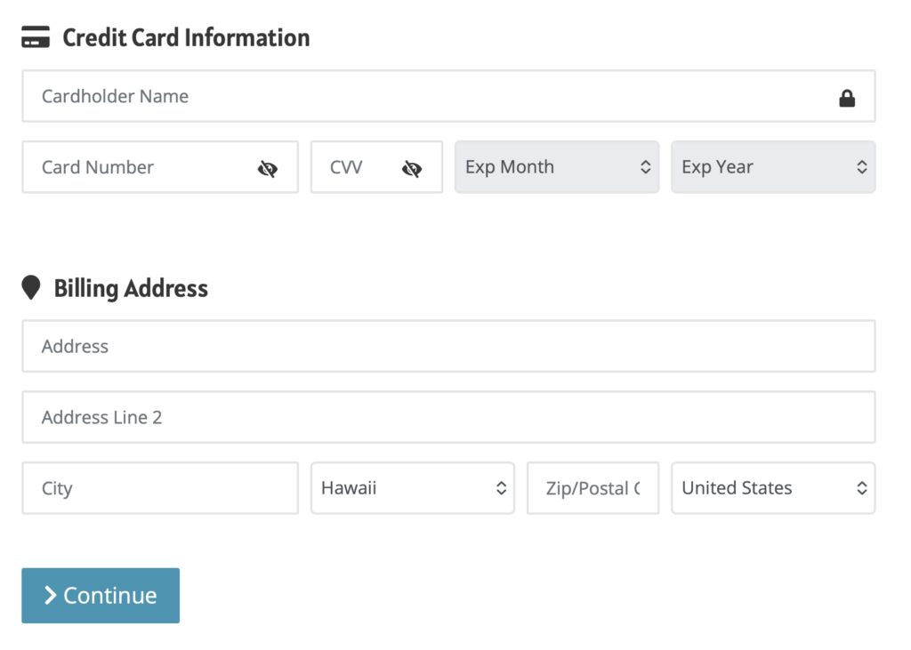Viewport: 911px width, 650px height.
Task: Focus the Address Line 2 field
Action: click(x=448, y=417)
